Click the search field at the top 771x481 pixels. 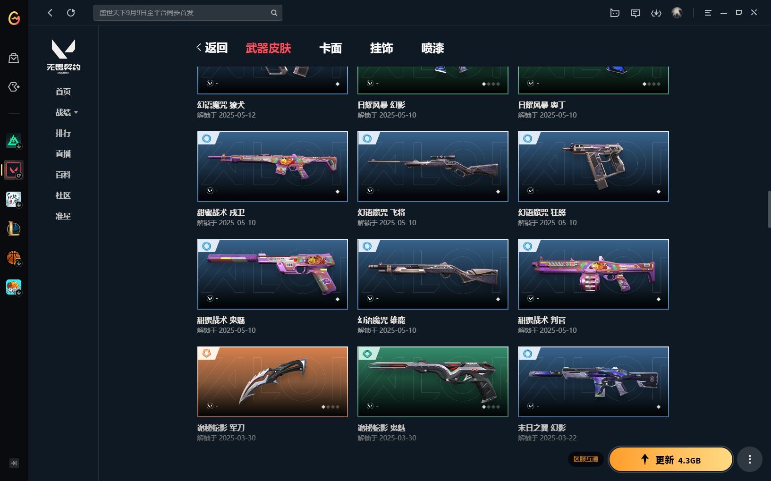point(188,13)
